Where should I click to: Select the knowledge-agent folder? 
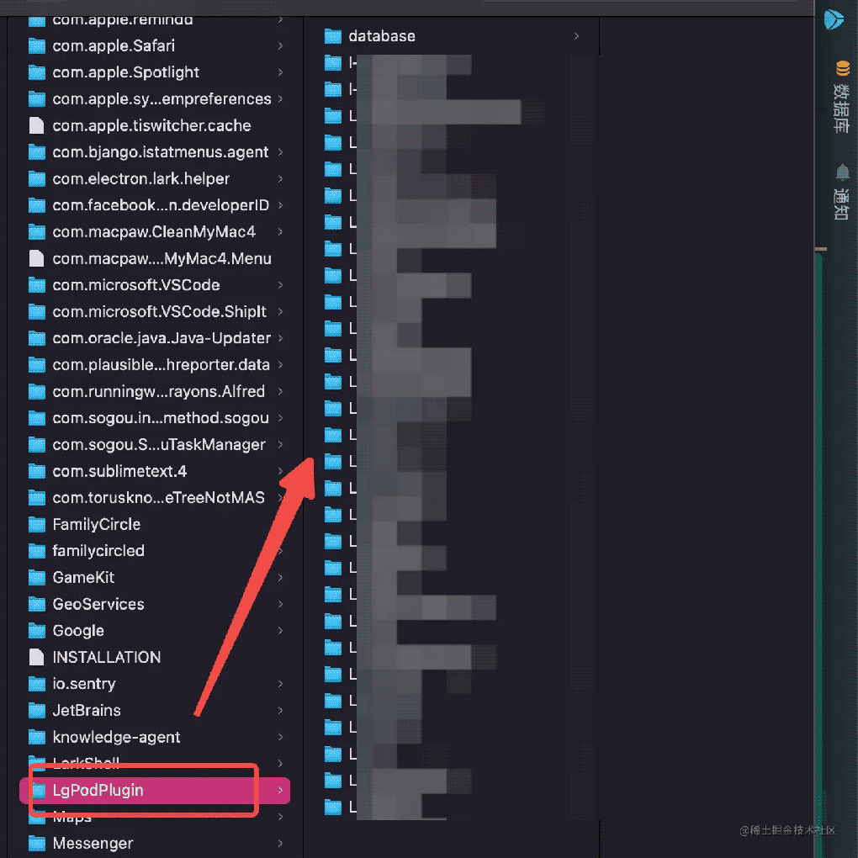116,737
